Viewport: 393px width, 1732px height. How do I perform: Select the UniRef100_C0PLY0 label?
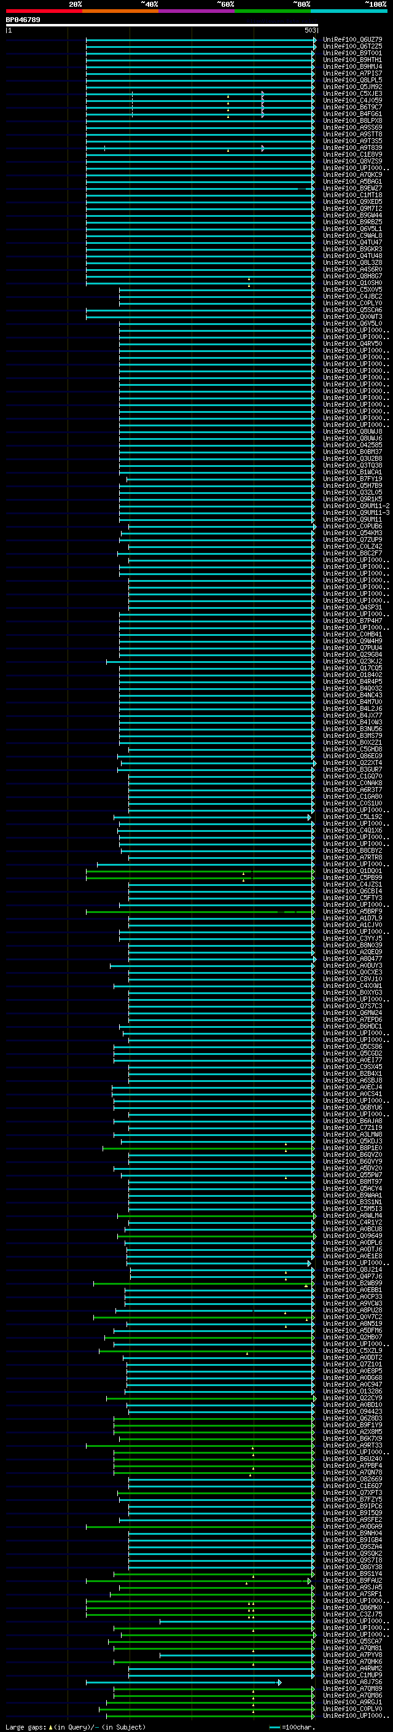pos(352,304)
